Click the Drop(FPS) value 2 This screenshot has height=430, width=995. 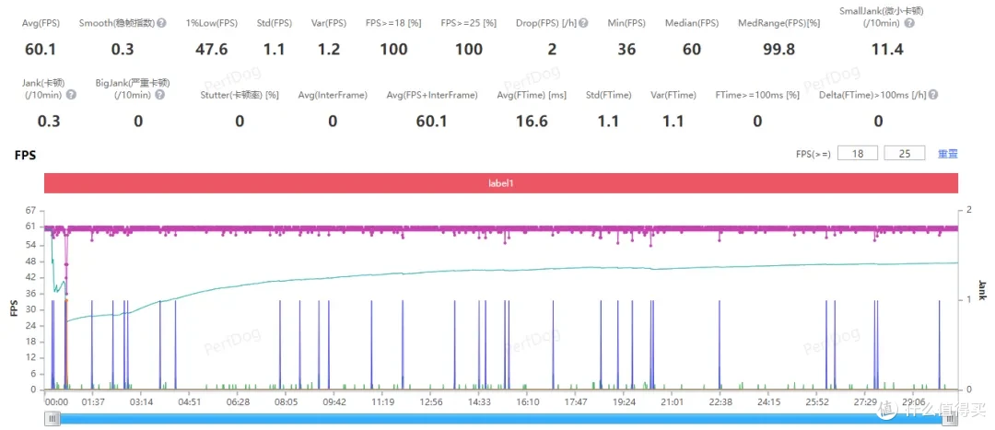[552, 50]
